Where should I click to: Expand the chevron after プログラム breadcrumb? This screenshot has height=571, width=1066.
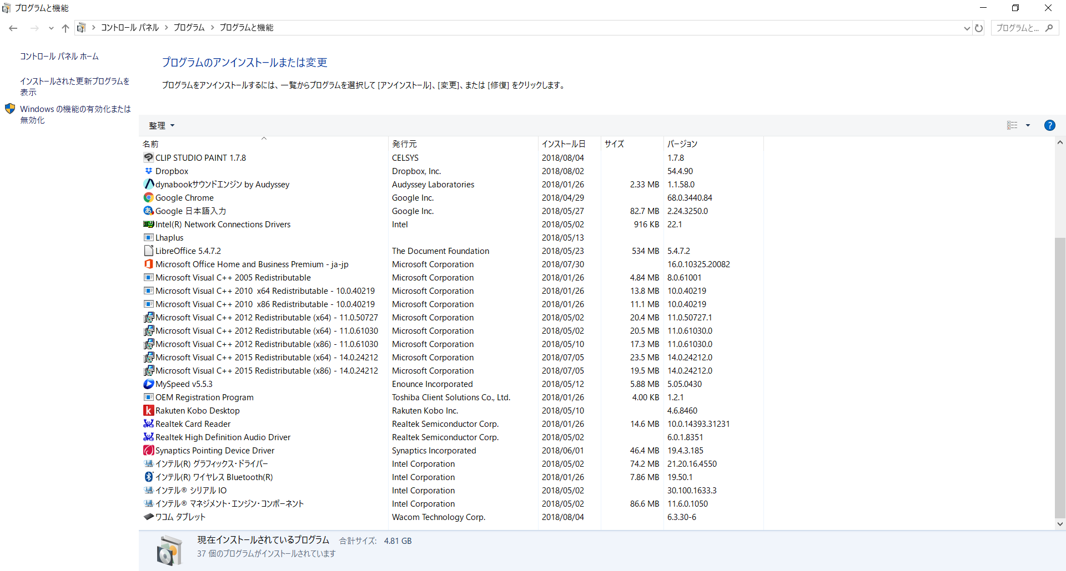point(212,28)
